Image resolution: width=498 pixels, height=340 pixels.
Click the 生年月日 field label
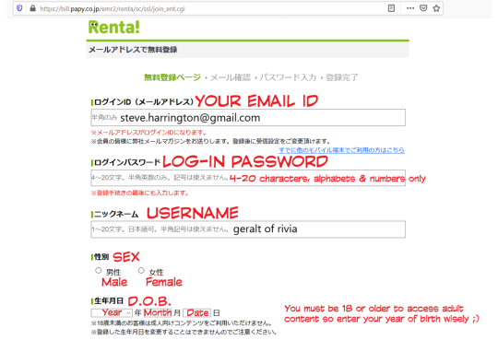click(108, 300)
